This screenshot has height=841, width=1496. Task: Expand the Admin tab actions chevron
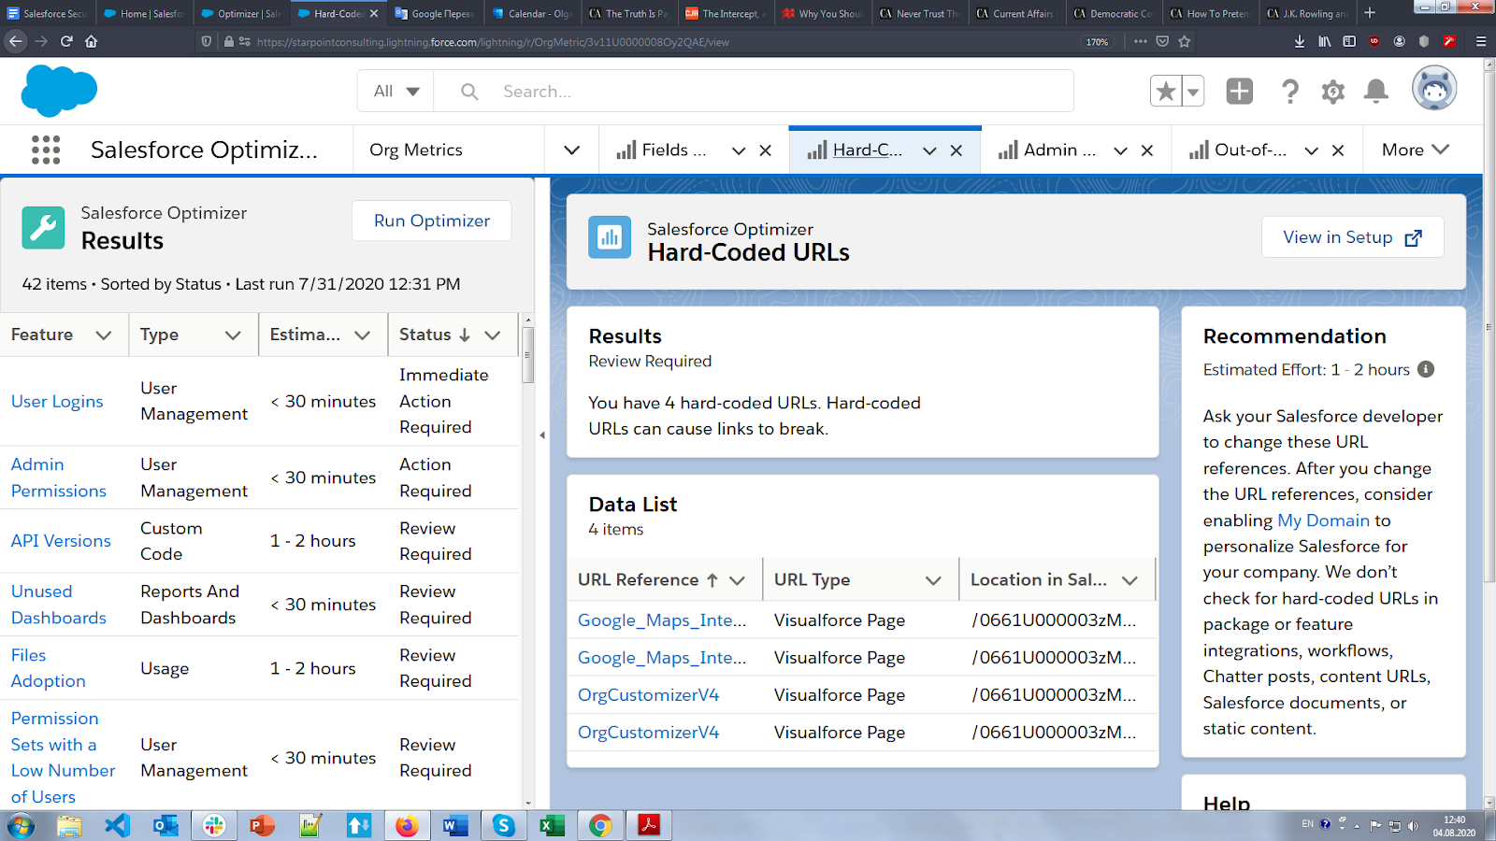pos(1120,150)
